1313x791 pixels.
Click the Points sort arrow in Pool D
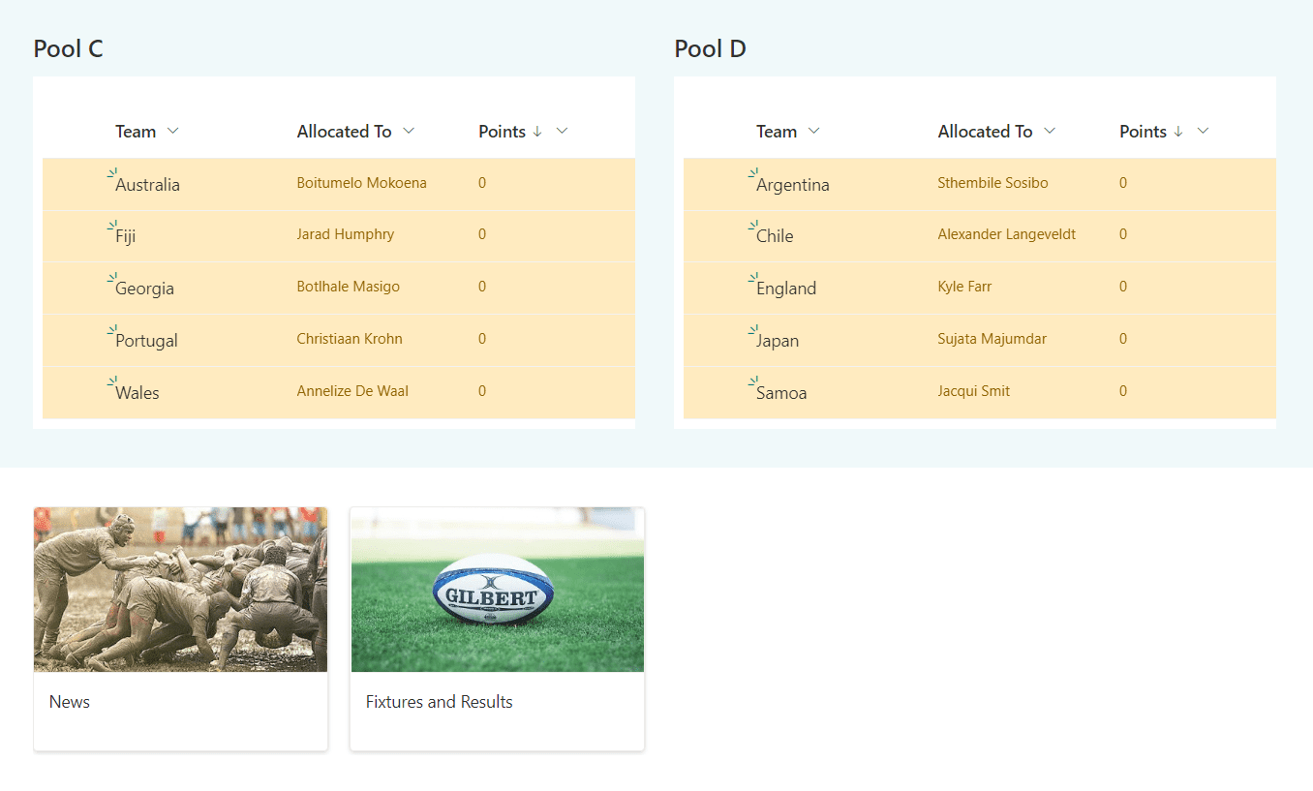(x=1178, y=131)
